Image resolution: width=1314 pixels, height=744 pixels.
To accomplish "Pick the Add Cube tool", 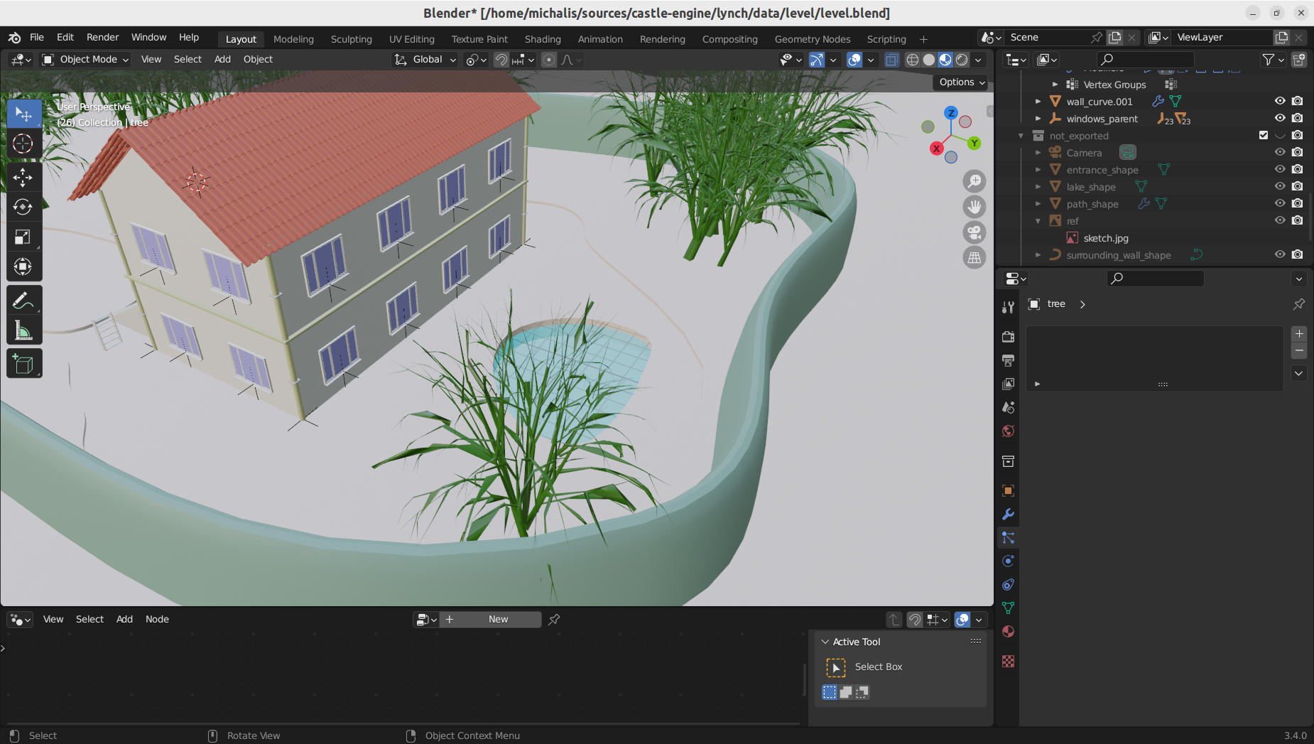I will point(23,363).
